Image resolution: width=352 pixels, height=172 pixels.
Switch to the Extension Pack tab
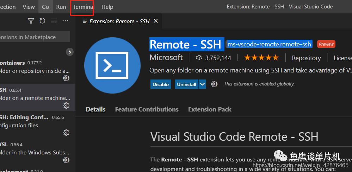(210, 109)
